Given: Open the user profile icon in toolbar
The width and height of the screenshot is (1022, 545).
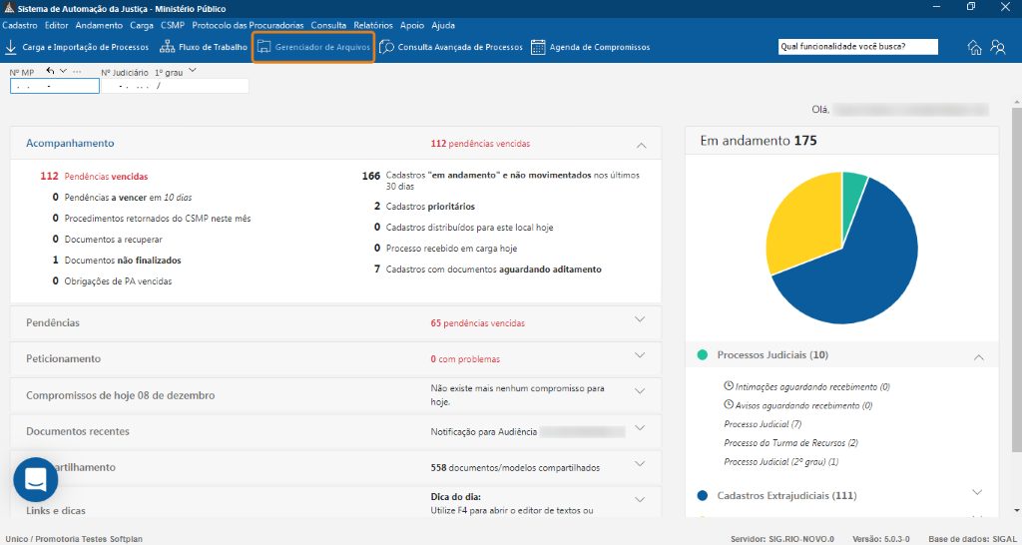Looking at the screenshot, I should tap(998, 47).
